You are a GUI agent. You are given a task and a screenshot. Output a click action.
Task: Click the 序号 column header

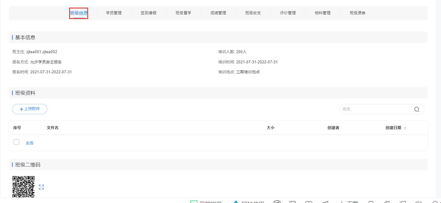click(17, 128)
